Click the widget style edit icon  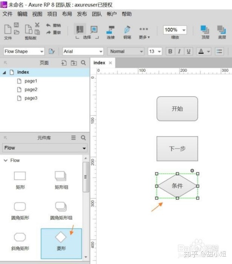tap(52, 51)
